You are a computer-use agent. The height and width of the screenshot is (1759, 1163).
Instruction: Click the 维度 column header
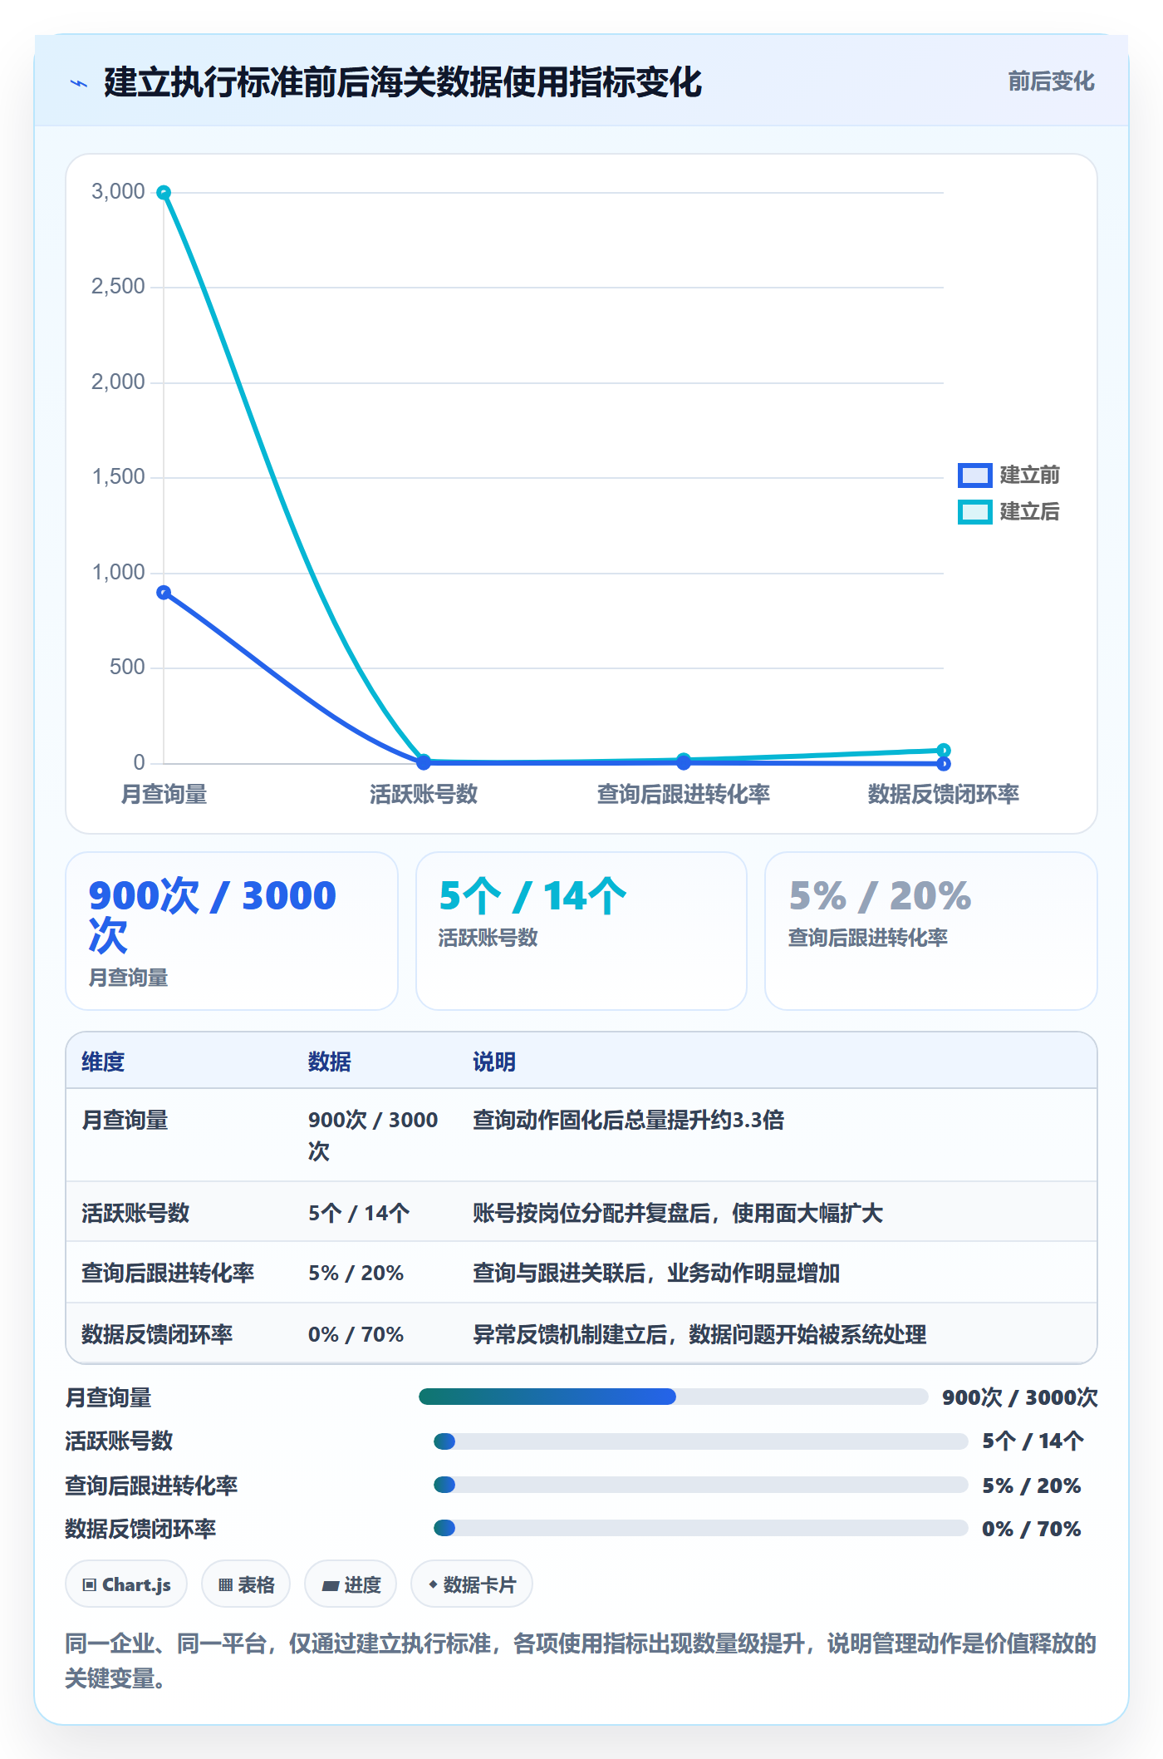tap(103, 1062)
